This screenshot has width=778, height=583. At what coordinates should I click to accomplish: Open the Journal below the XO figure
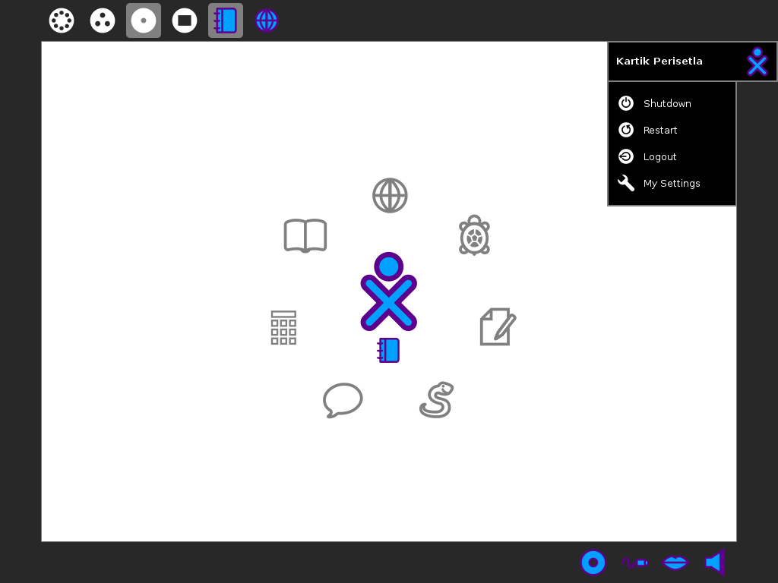[x=388, y=350]
